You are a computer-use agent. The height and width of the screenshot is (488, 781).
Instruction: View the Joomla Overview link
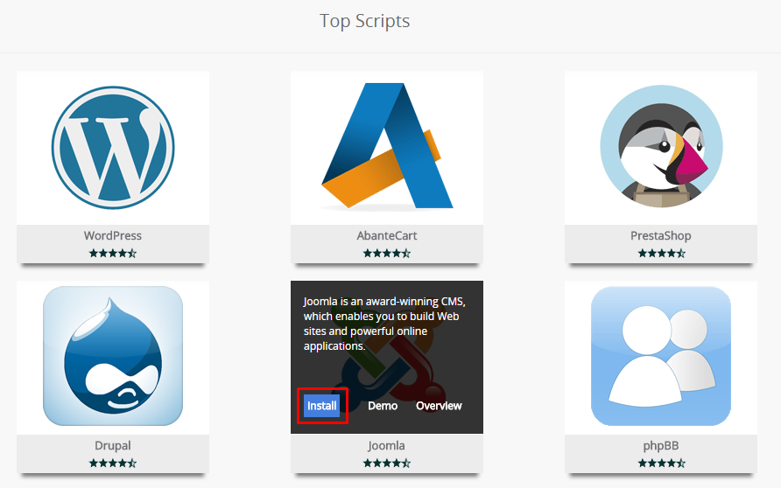(x=439, y=406)
